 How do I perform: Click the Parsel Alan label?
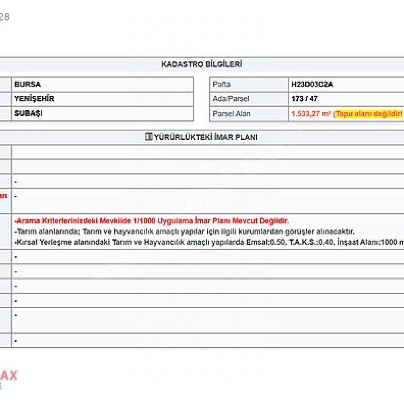pos(231,114)
